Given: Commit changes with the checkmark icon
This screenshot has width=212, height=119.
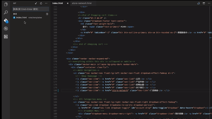Looking at the screenshot, I should 36,3.
